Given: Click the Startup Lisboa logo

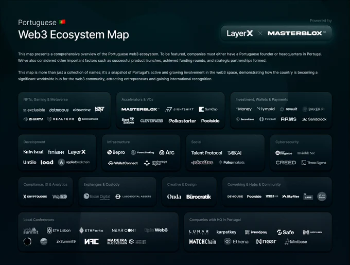Looking at the screenshot, I should (x=128, y=120).
